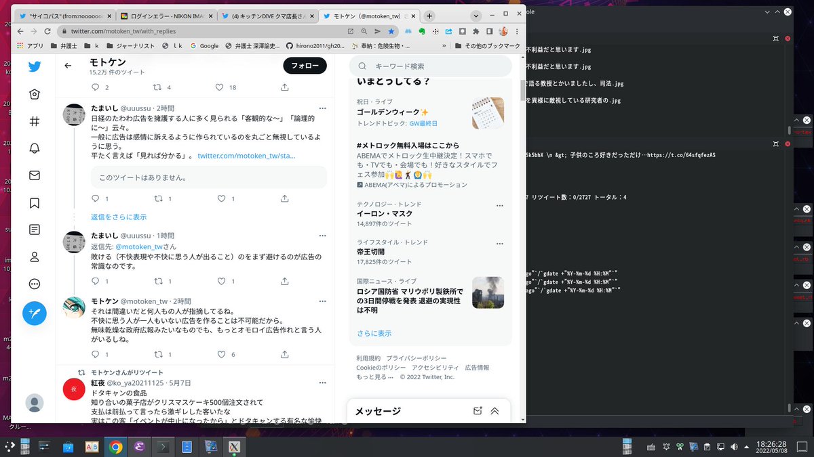This screenshot has width=814, height=457.
Task: Show hidden bookmarks with double chevron
Action: (444, 46)
